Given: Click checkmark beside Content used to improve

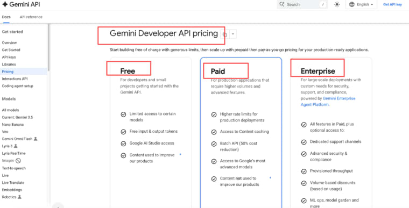Looking at the screenshot, I should pos(123,155).
